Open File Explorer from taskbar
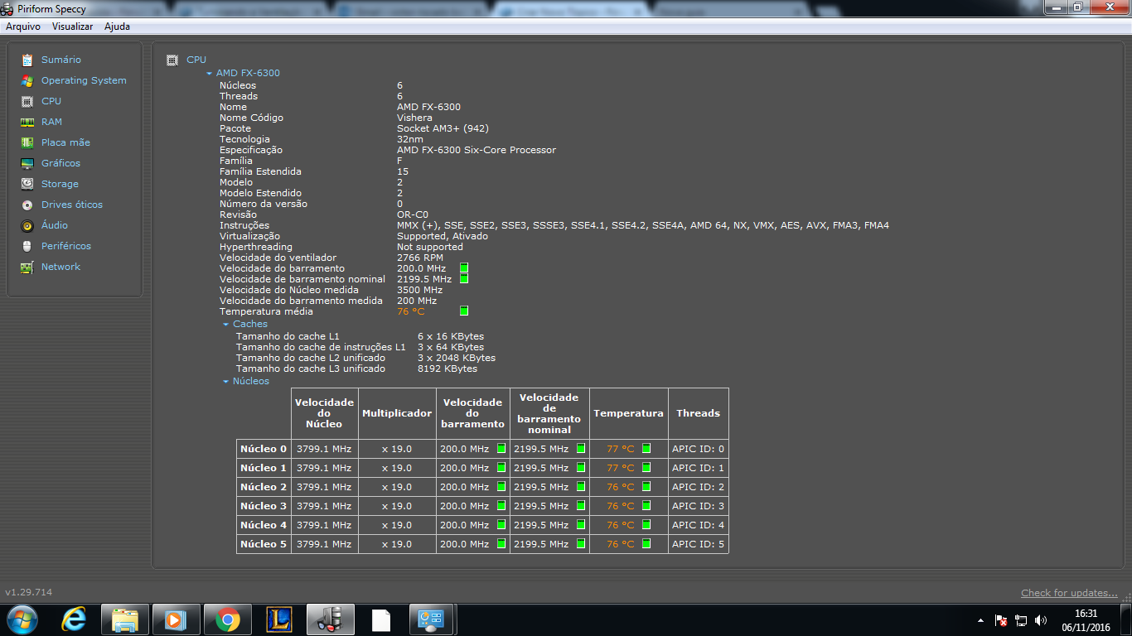1132x636 pixels. pyautogui.click(x=125, y=619)
